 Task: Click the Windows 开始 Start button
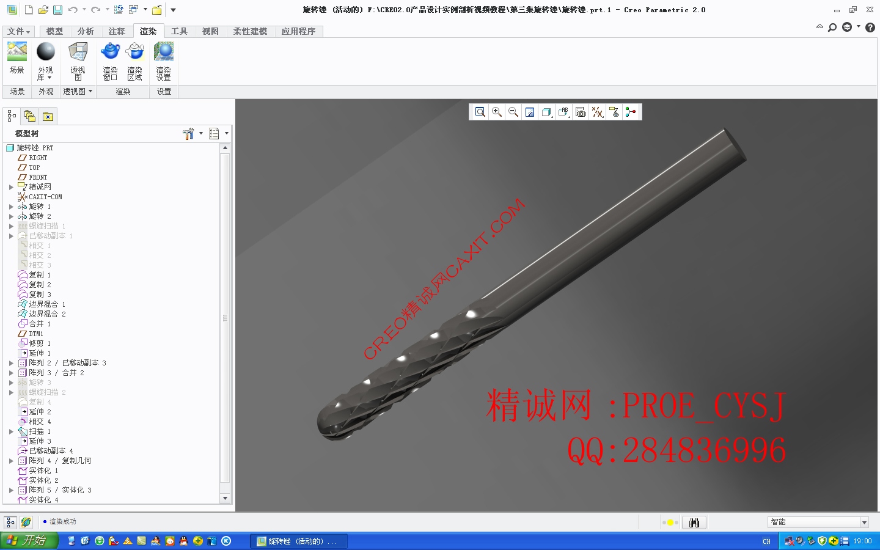coord(29,541)
